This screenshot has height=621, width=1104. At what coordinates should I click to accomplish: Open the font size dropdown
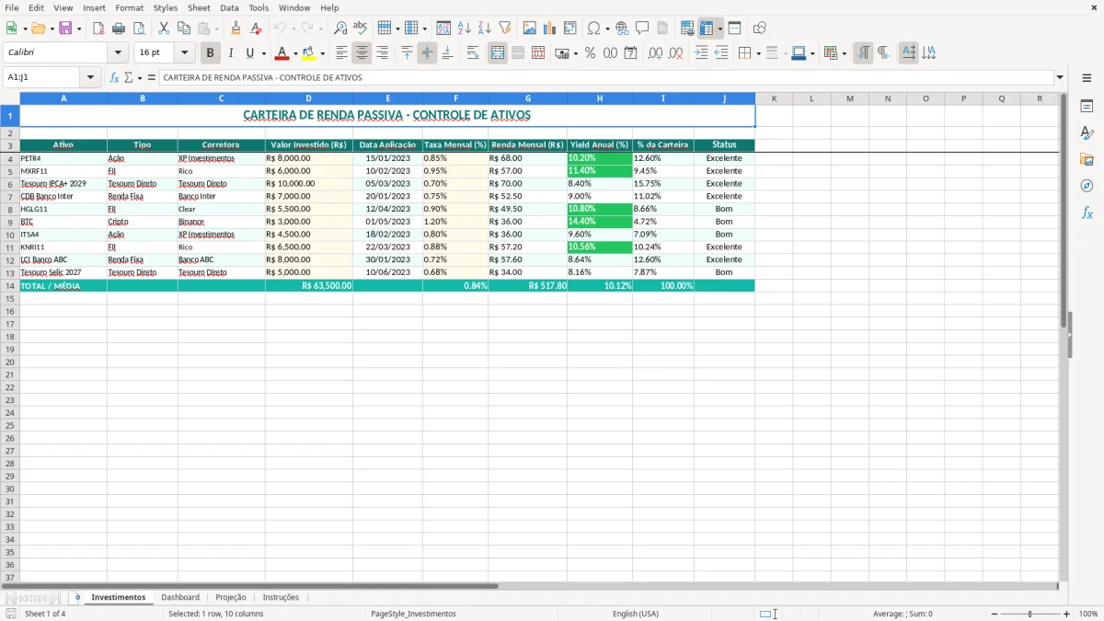184,53
